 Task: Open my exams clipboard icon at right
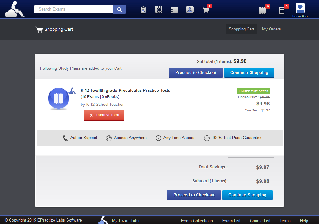coord(282,10)
